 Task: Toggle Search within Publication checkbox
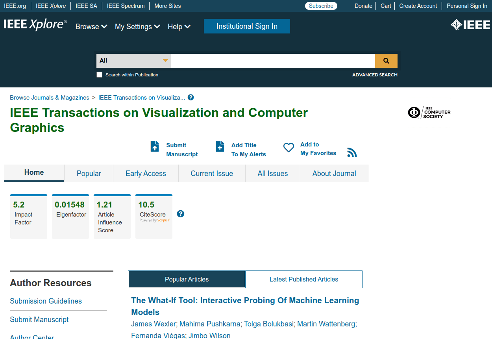coord(100,75)
